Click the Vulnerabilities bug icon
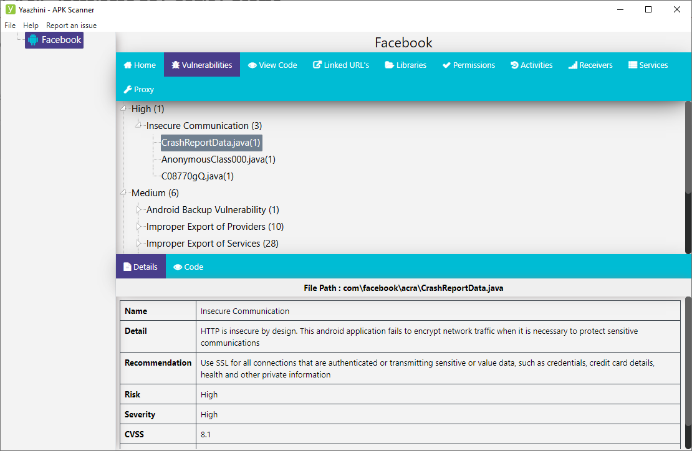692x451 pixels. pos(176,65)
